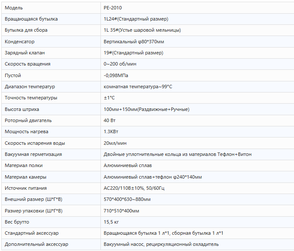Click the 'Скорость испарения воды' label
Screen dimensions: 294x251
[35, 143]
